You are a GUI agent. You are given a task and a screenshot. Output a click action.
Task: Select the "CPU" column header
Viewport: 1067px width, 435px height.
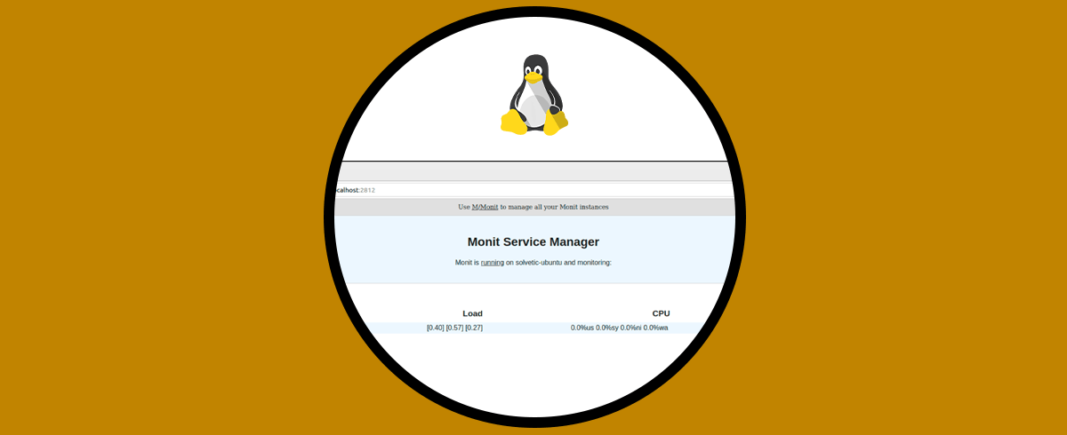(661, 313)
